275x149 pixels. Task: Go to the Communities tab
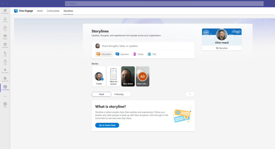coord(53,11)
